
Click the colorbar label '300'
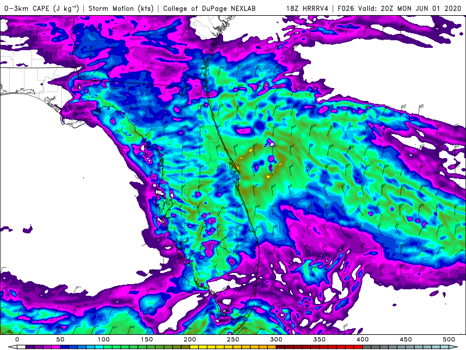[276, 339]
